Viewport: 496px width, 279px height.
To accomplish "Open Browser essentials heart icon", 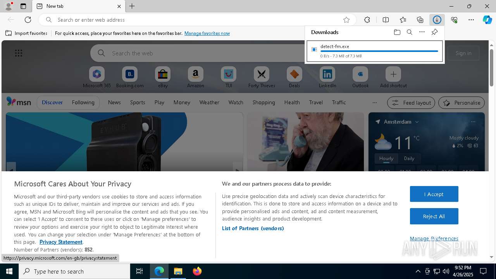I will tap(454, 20).
